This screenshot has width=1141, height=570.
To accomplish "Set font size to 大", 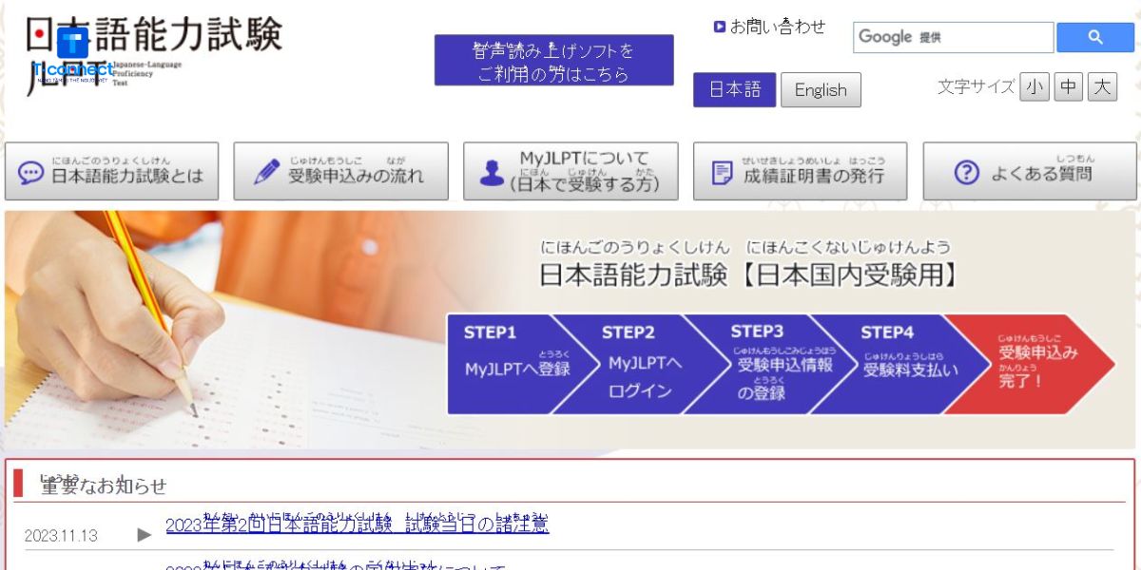I will coord(1102,87).
